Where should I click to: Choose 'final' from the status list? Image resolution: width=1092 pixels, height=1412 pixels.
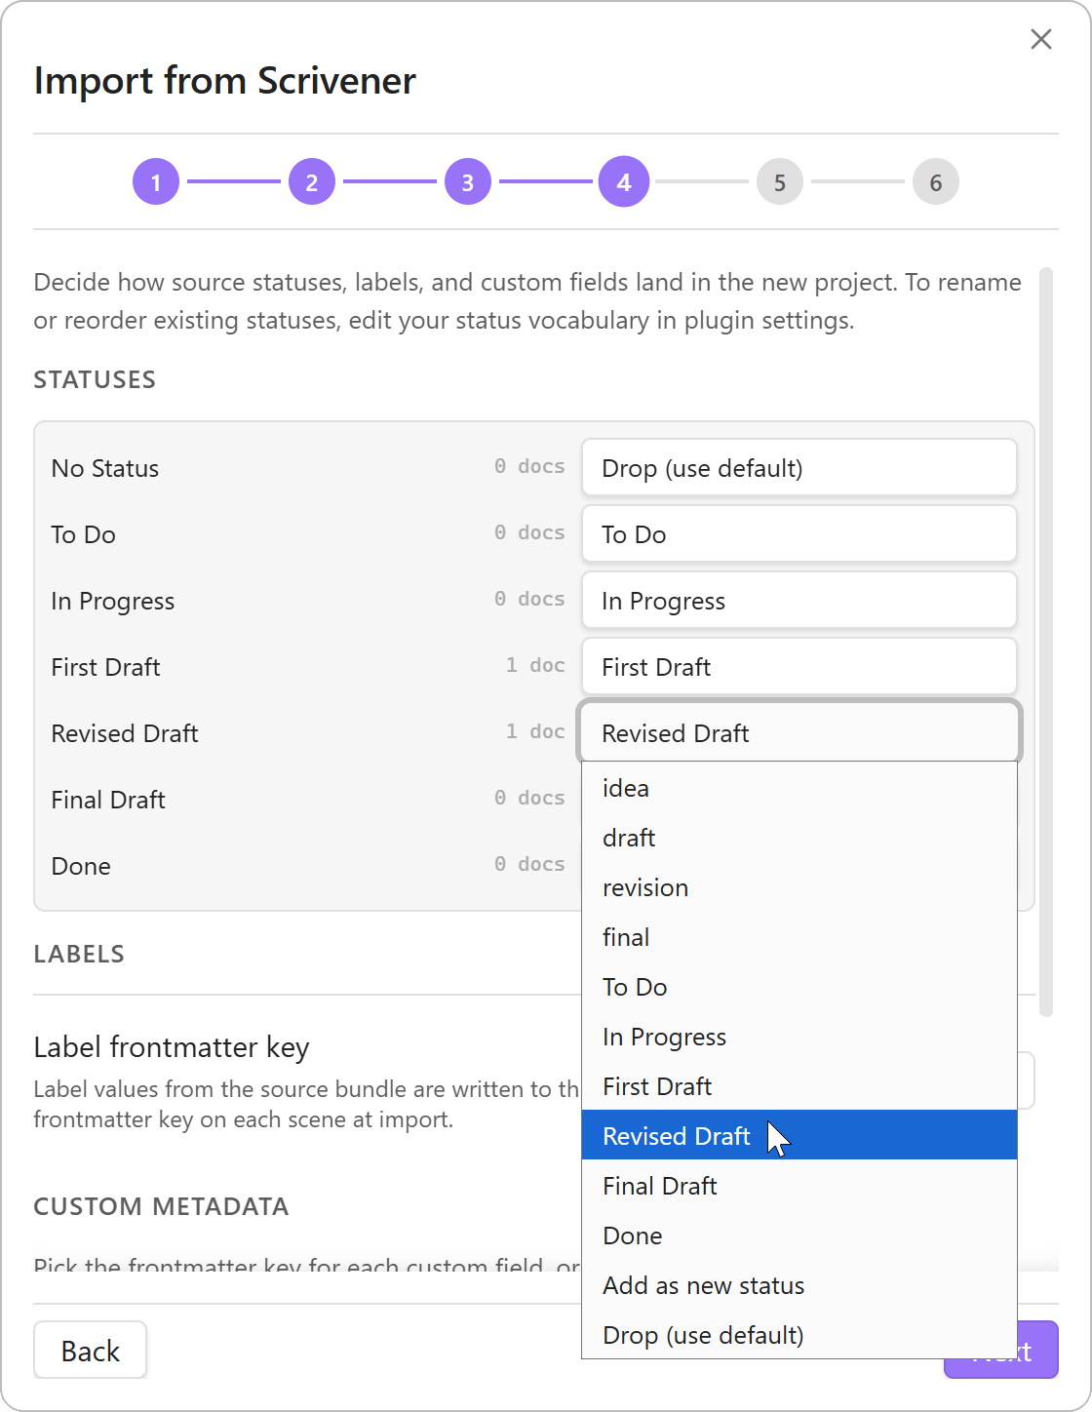point(799,937)
